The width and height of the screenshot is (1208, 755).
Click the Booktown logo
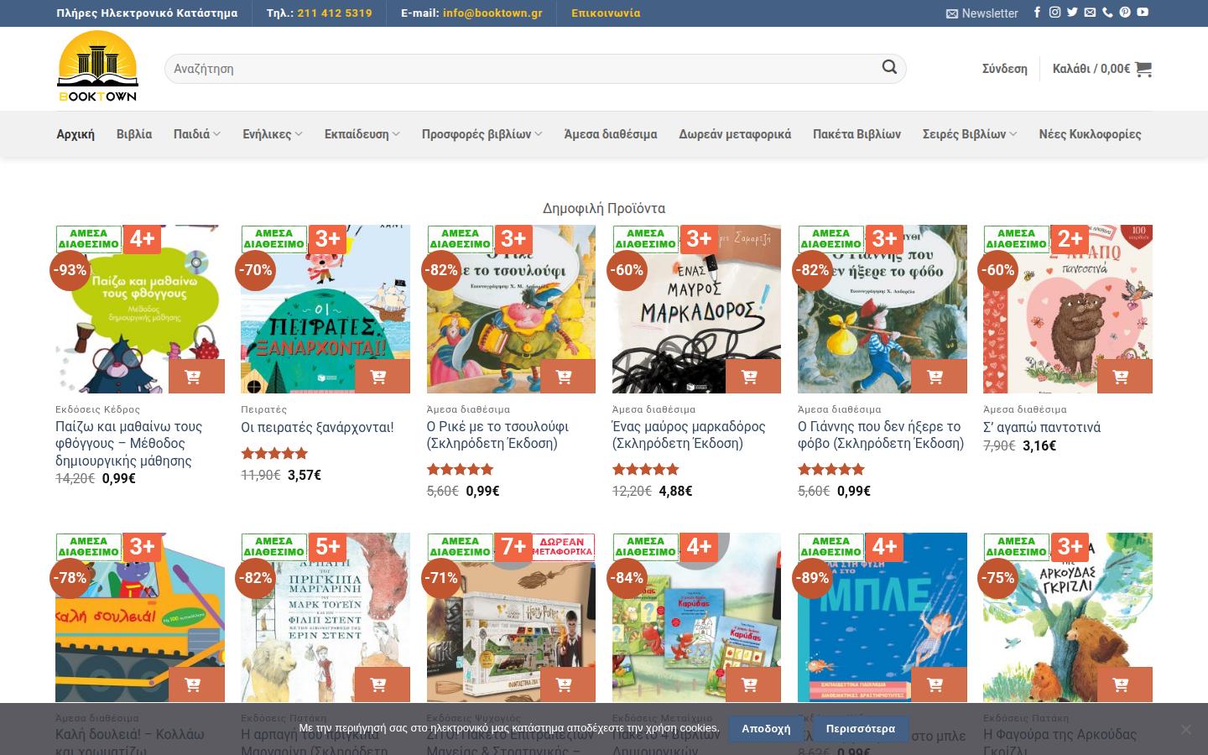coord(97,68)
